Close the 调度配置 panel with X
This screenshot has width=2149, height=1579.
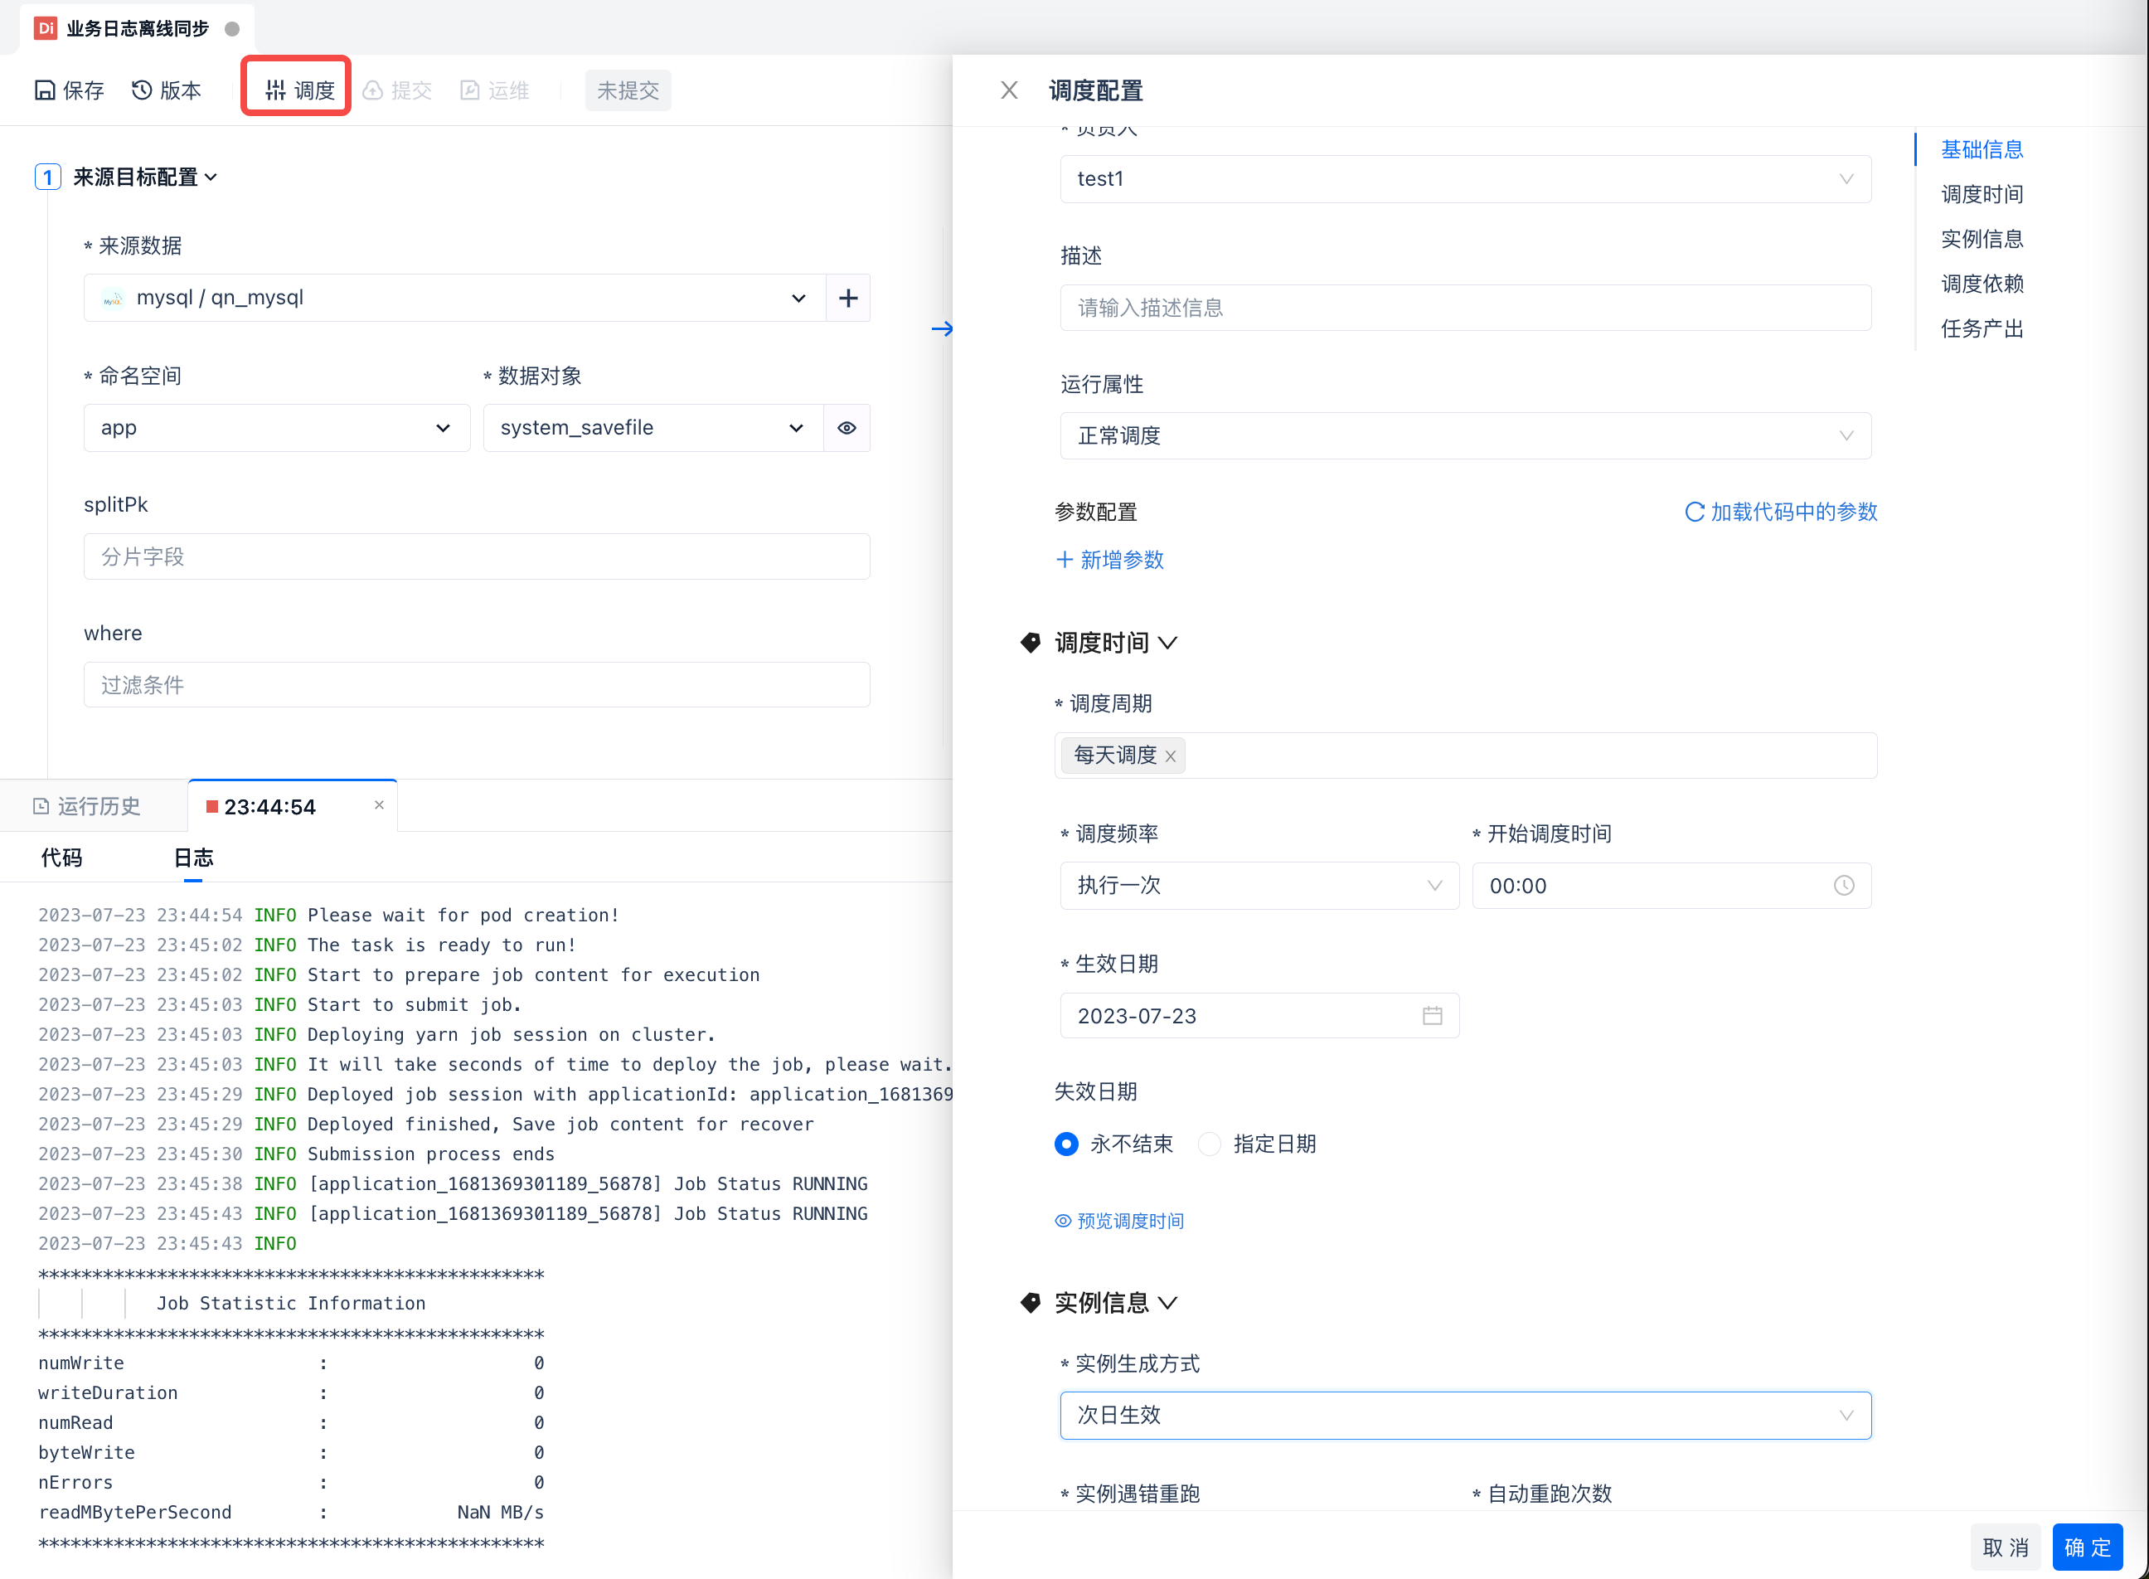tap(1009, 90)
